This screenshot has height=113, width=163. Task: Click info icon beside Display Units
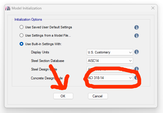click(x=137, y=52)
